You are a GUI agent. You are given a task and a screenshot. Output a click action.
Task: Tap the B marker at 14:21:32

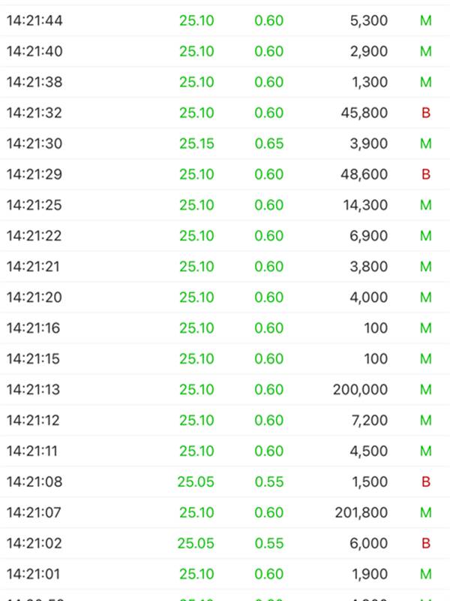point(426,113)
